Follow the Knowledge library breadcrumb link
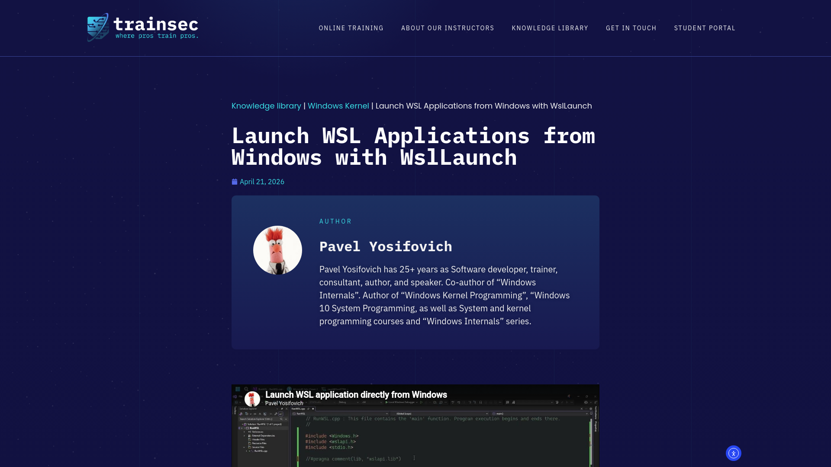Screen dimensions: 831x467 (266, 106)
